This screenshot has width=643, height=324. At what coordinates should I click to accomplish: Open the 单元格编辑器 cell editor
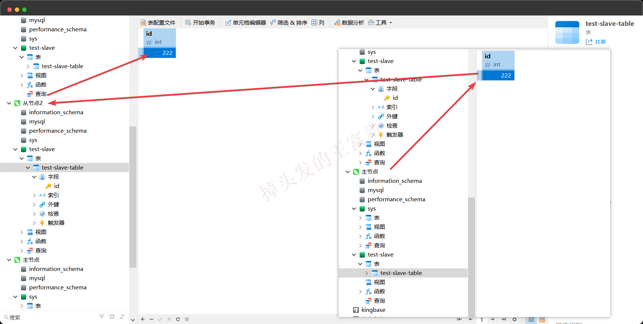(x=246, y=22)
